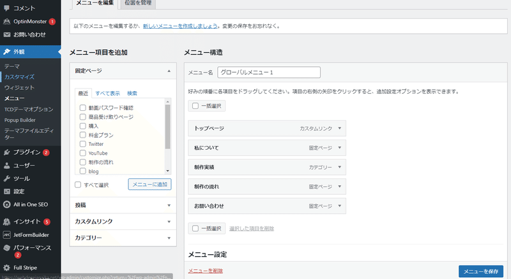Image resolution: width=511 pixels, height=279 pixels.
Task: Click the 新しいメニューを作成しましょう link
Action: pyautogui.click(x=180, y=26)
